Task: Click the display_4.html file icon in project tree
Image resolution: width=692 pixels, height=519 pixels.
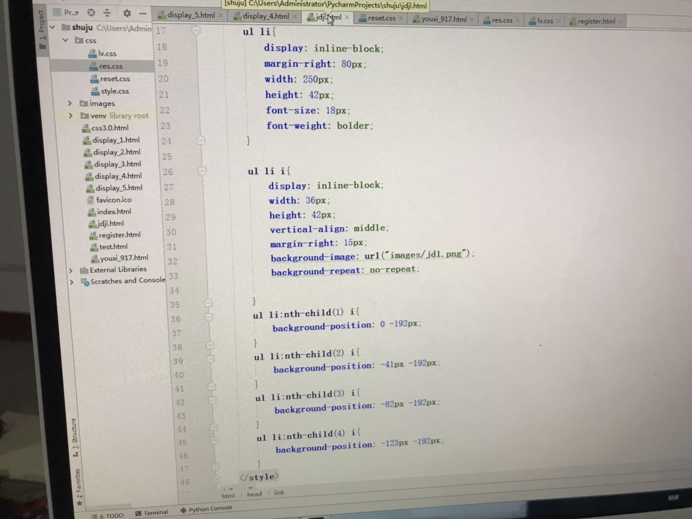Action: pos(89,177)
